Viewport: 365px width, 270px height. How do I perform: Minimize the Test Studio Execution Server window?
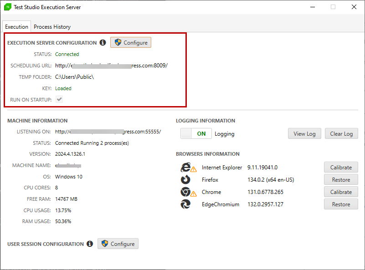(x=313, y=7)
